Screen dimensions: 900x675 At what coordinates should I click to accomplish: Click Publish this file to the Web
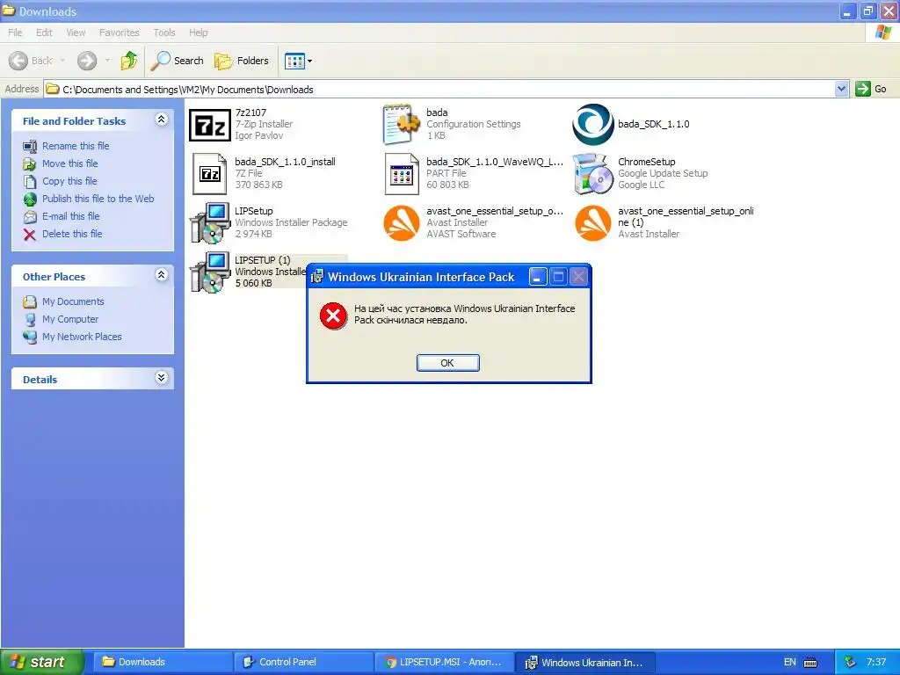98,199
